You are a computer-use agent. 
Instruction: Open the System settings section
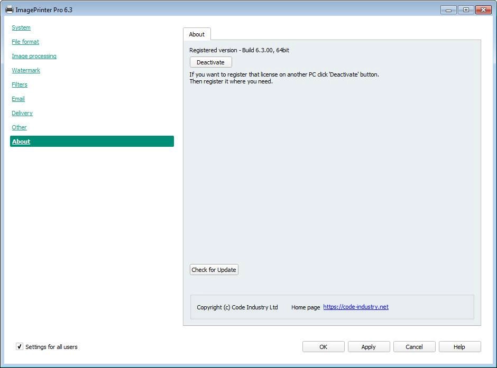click(x=21, y=27)
